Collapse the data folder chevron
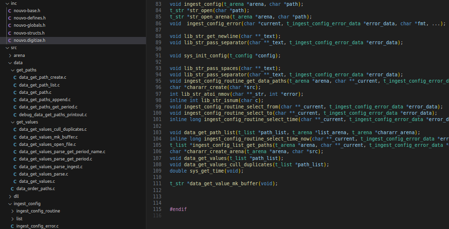 point(10,63)
